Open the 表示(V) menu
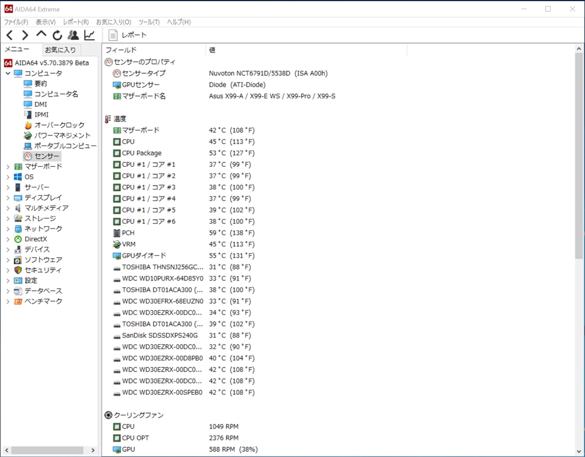Image resolution: width=585 pixels, height=457 pixels. [x=46, y=22]
